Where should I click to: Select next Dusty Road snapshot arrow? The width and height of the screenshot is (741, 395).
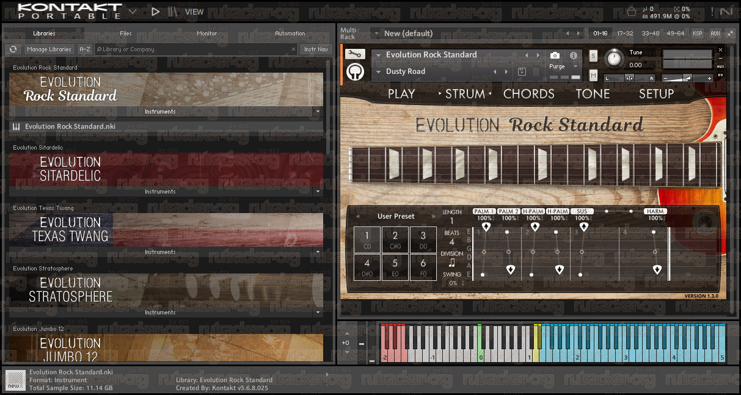506,71
